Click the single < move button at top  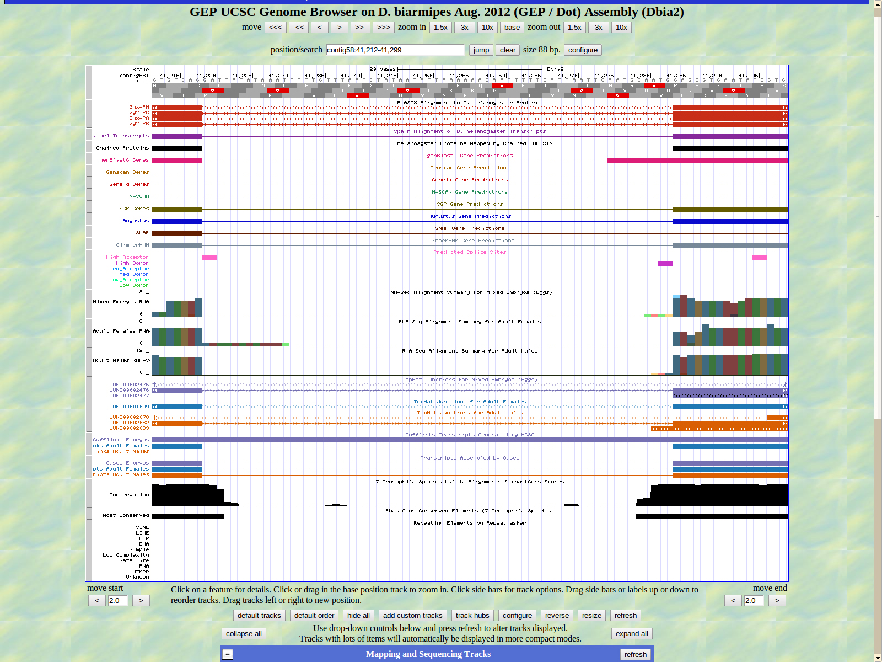pos(320,28)
